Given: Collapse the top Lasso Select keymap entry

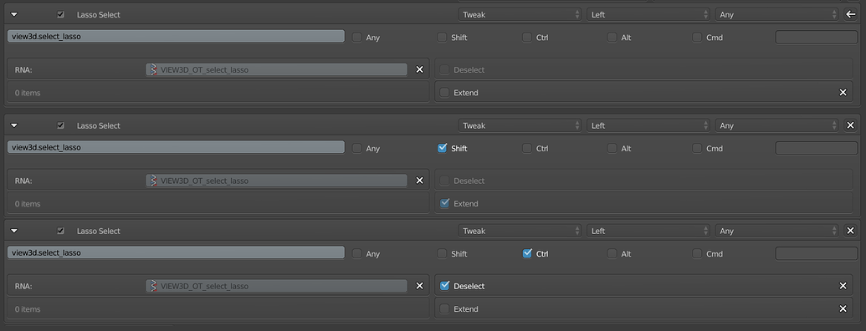Looking at the screenshot, I should [x=14, y=15].
